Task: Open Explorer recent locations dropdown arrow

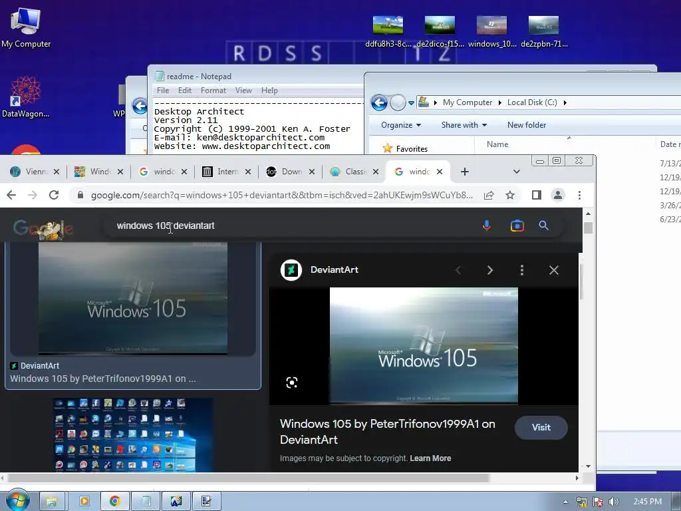Action: point(411,103)
